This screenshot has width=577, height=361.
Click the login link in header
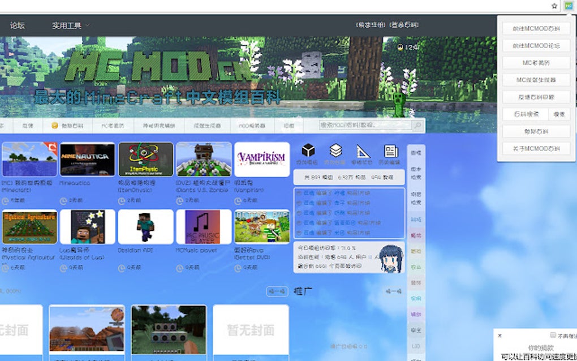pyautogui.click(x=404, y=25)
